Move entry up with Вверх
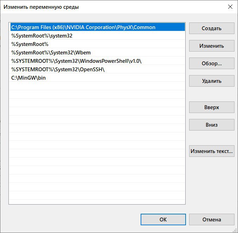Viewport: 238px width, 233px height. point(212,107)
